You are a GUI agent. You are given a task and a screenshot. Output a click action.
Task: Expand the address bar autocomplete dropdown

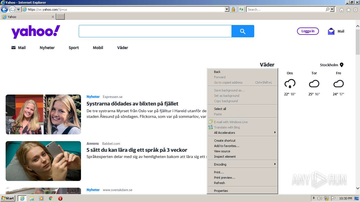tap(227, 9)
